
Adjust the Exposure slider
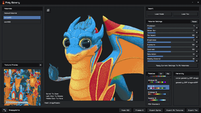pyautogui.click(x=171, y=47)
